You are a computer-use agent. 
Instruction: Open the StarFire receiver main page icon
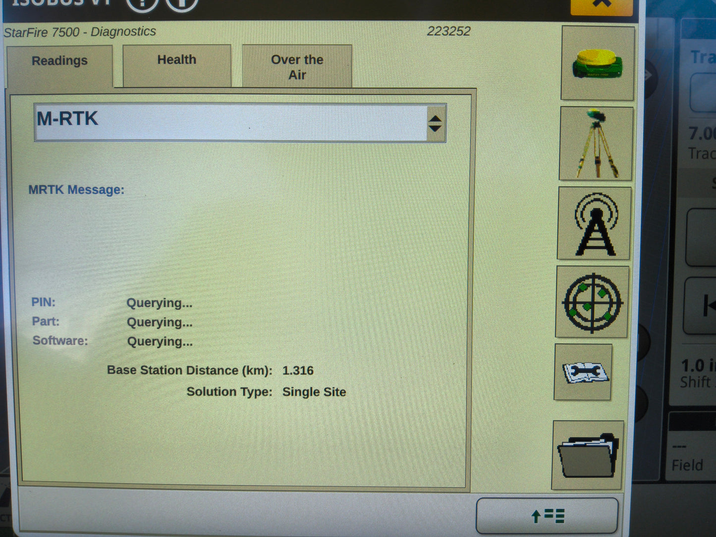click(598, 63)
